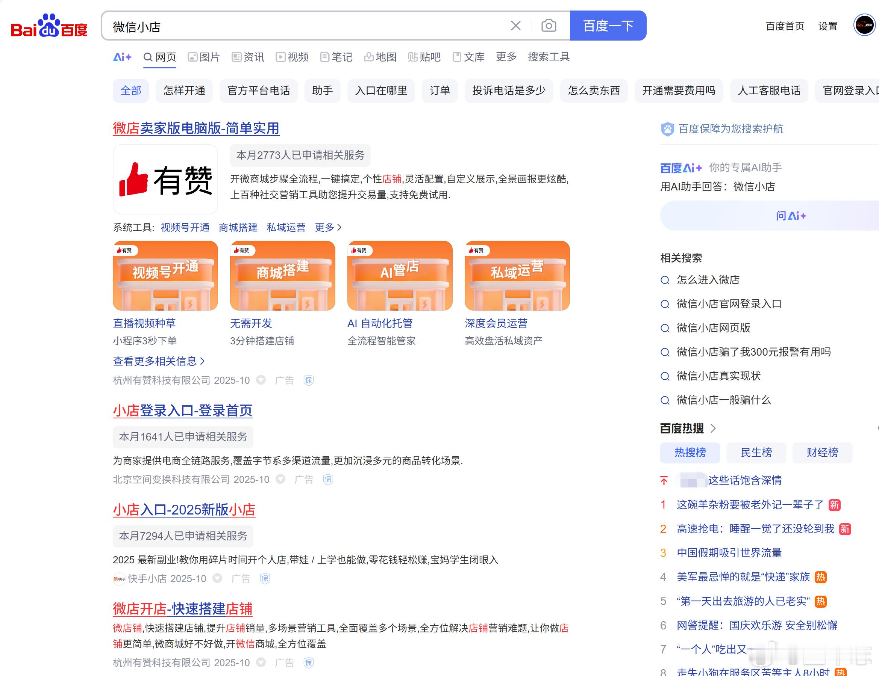The image size is (879, 676).
Task: Select the 怎样开通 filter chip
Action: (x=184, y=91)
